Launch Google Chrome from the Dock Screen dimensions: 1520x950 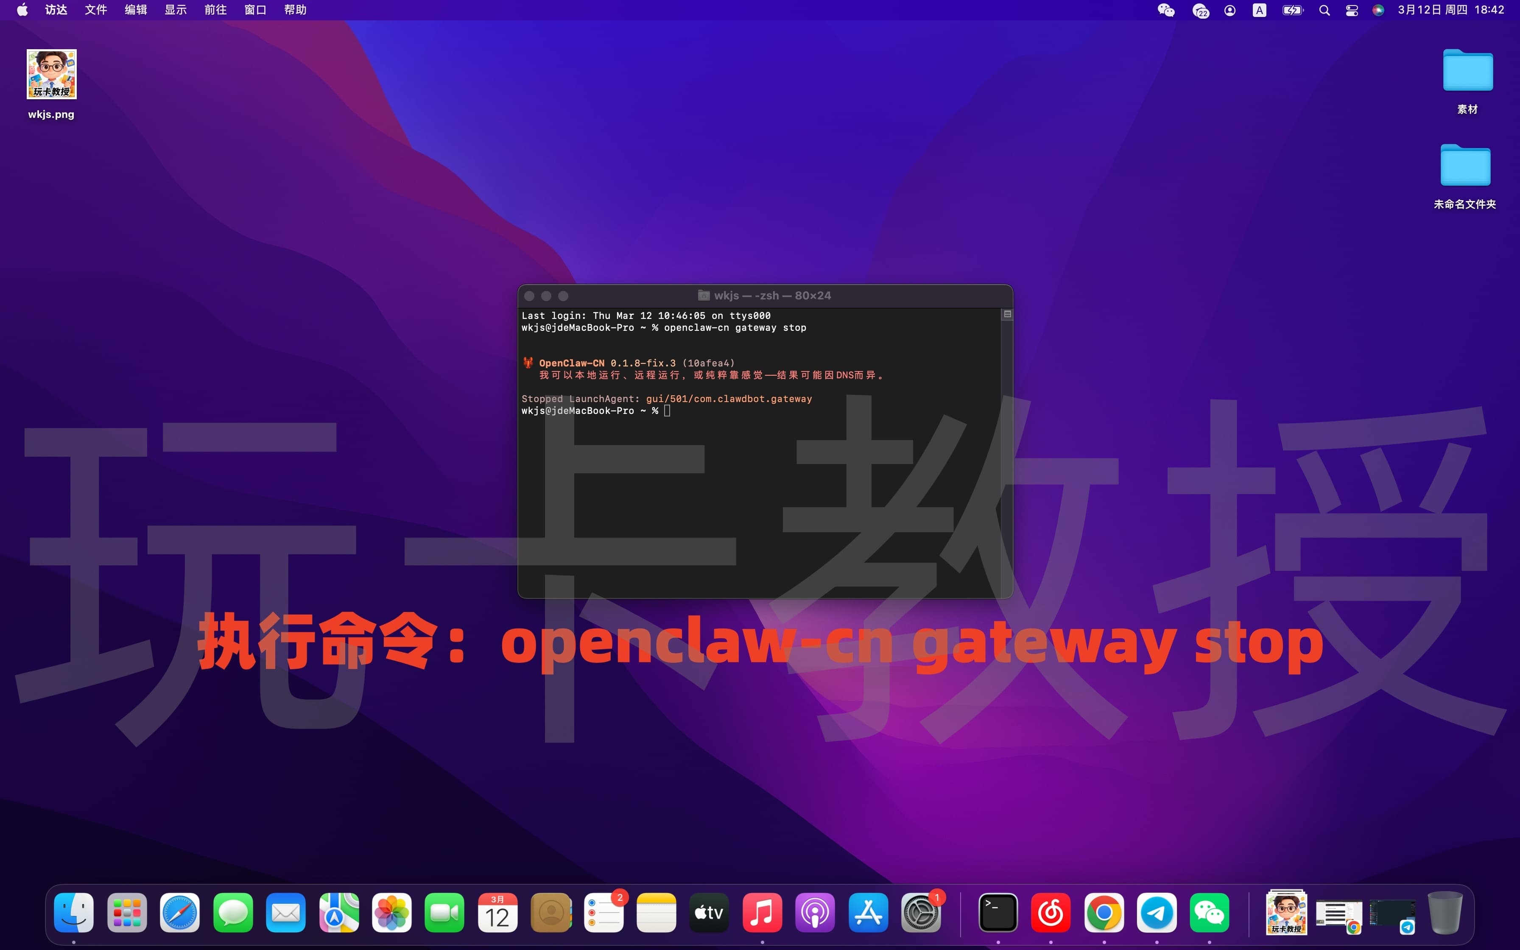pyautogui.click(x=1104, y=912)
